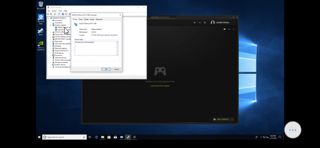The height and width of the screenshot is (148, 320).
Task: Open the three-dot more menu in GeForce Experience
Action: [x=234, y=29]
